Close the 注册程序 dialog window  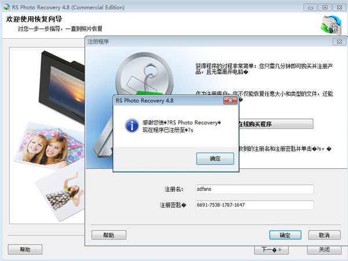pyautogui.click(x=339, y=42)
